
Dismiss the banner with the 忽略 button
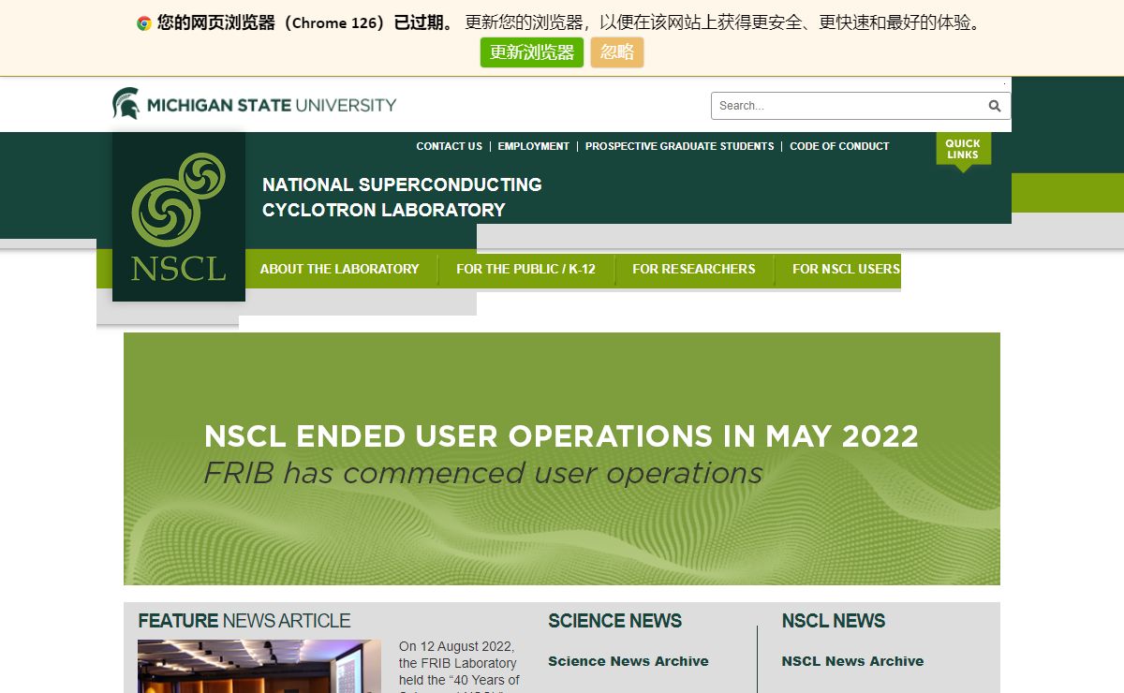point(617,52)
